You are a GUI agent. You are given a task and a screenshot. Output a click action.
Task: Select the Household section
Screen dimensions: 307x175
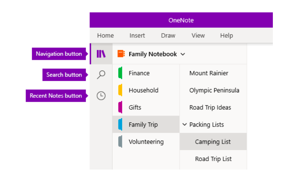146,90
